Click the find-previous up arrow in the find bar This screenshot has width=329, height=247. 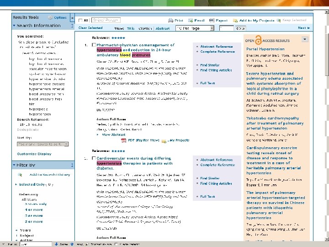click(x=72, y=244)
